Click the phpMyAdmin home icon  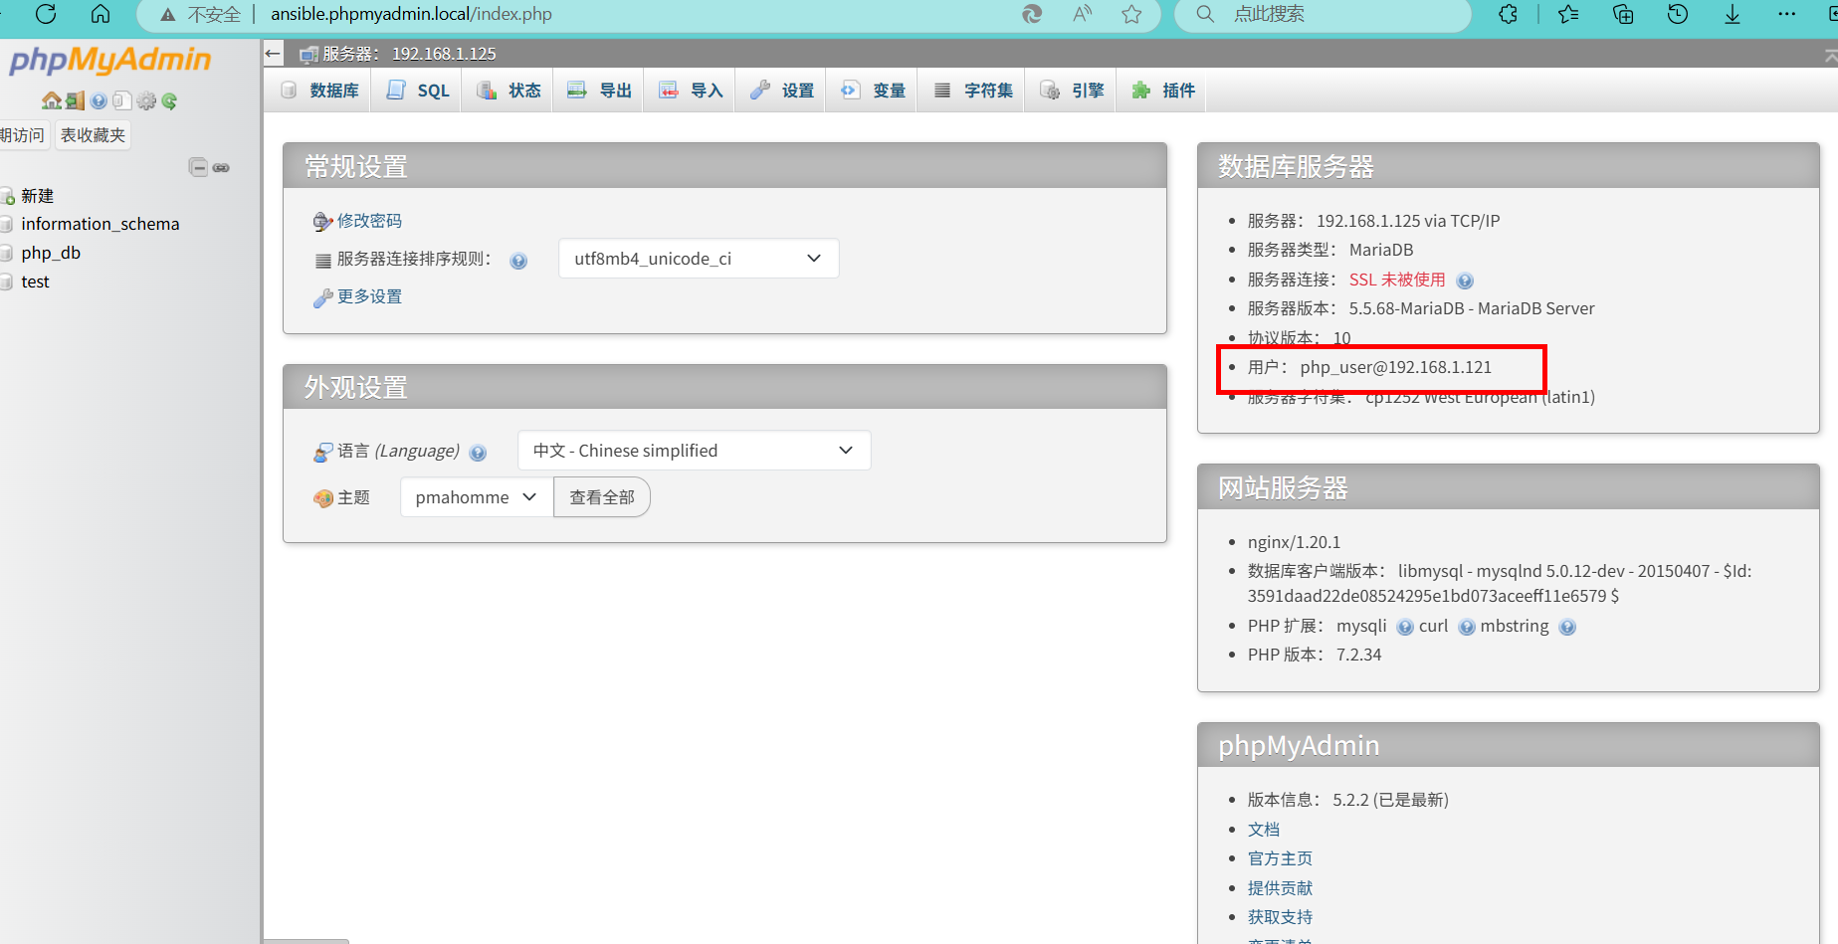(x=51, y=100)
